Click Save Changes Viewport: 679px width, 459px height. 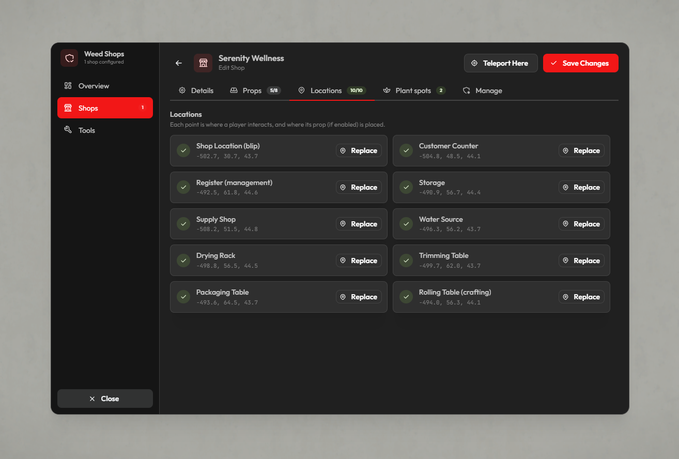[580, 63]
